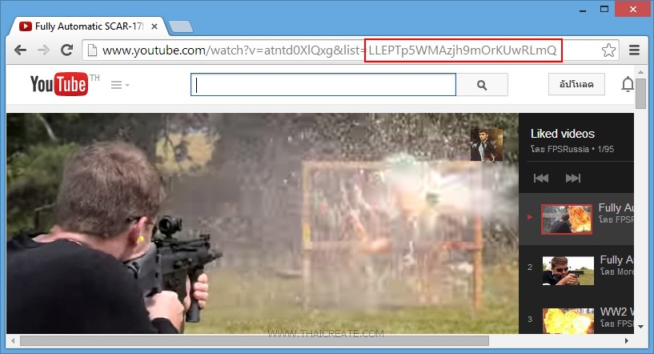Open the notifications bell

pos(628,85)
